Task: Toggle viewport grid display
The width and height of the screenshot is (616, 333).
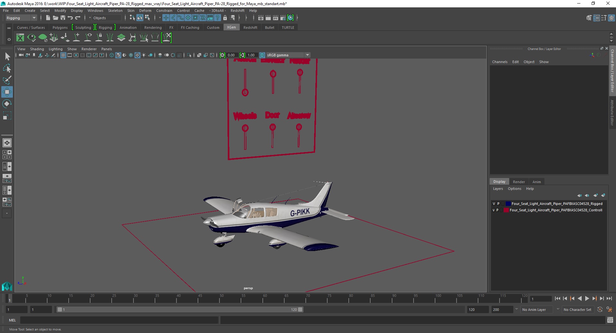Action: point(63,55)
